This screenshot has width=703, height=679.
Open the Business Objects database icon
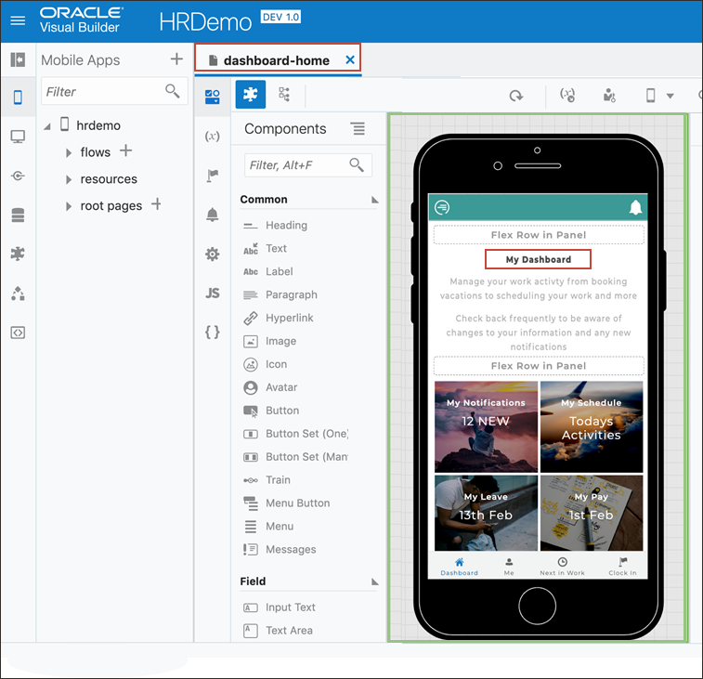(18, 215)
